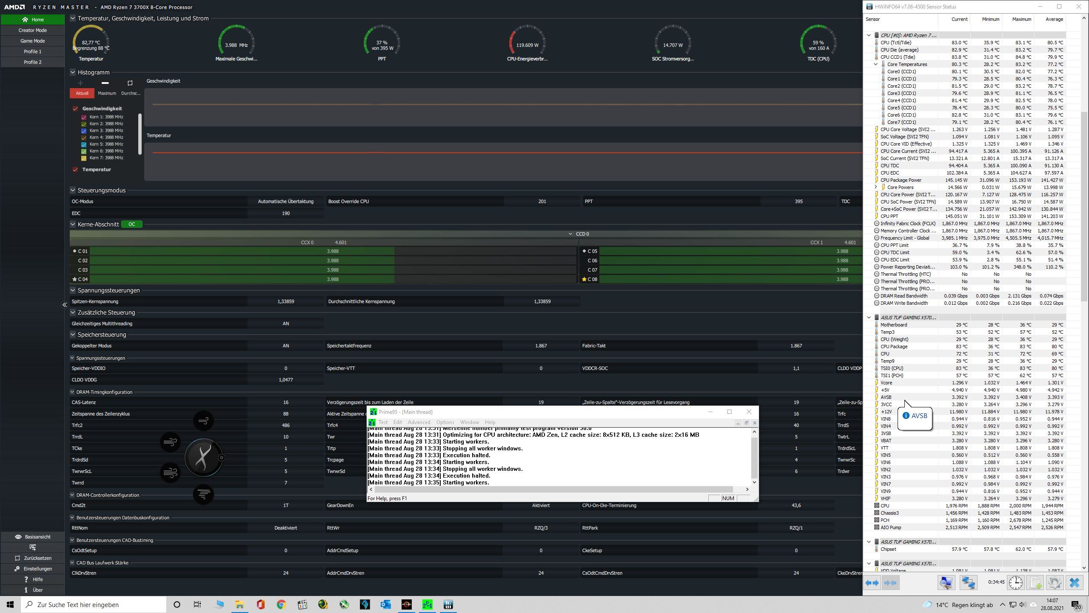Click the histogram minus zoom icon
Image resolution: width=1089 pixels, height=613 pixels.
105,83
